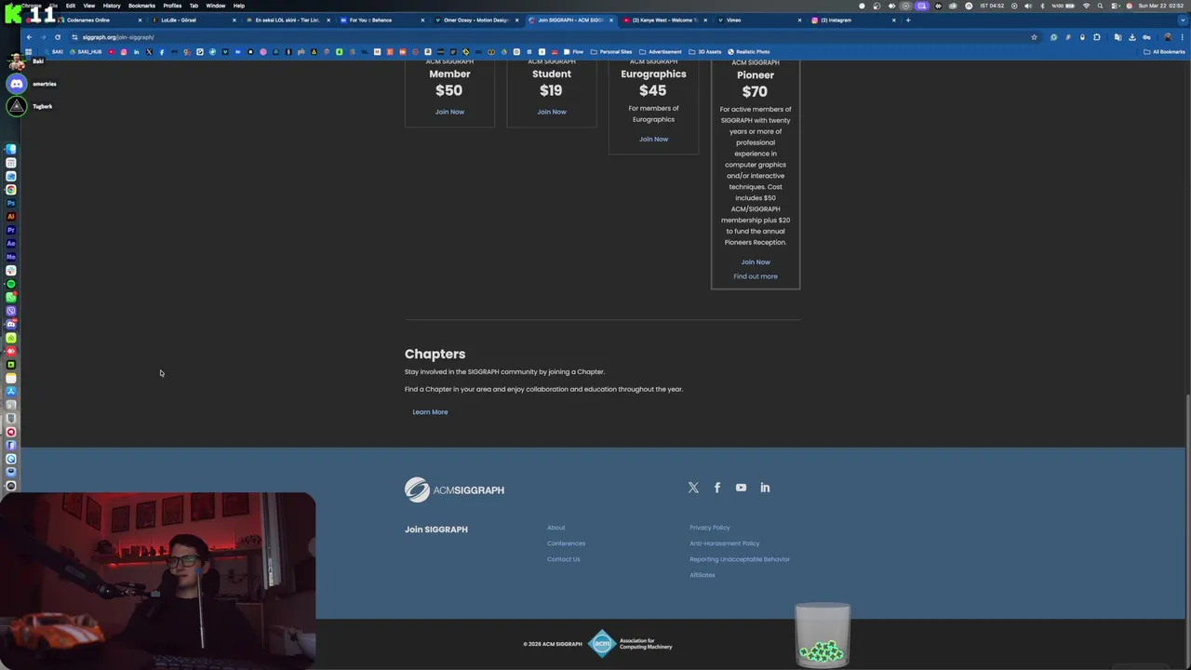Open Chrome three-dot menu
1191x670 pixels.
coord(1182,37)
